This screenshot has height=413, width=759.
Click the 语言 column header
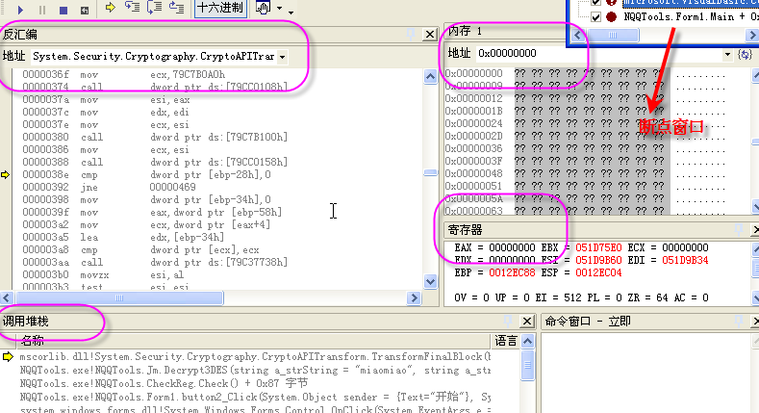506,341
